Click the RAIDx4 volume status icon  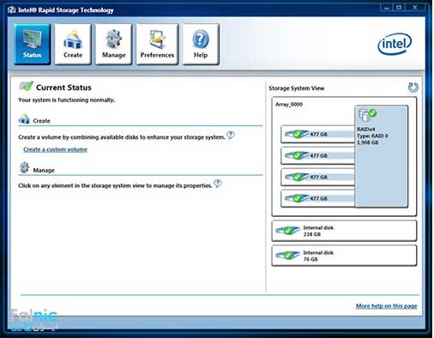[x=367, y=115]
